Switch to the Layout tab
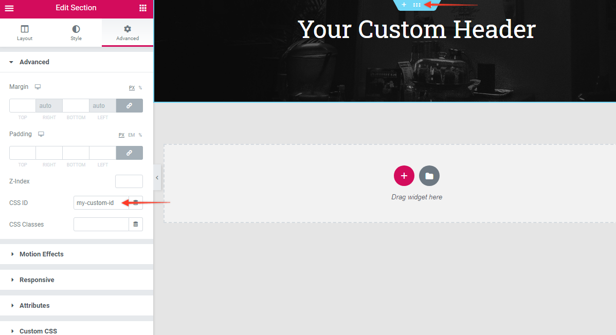The width and height of the screenshot is (616, 335). (25, 32)
